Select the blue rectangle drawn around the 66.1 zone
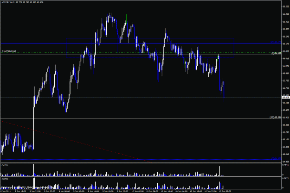Image resolution: width=290 pixels, height=193 pixels. [x=150, y=48]
